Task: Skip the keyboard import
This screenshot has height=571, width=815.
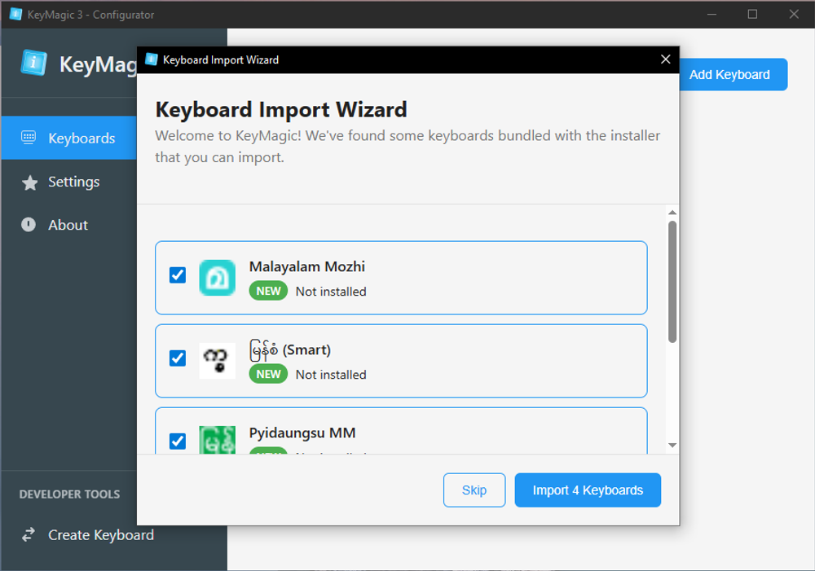Action: point(474,490)
